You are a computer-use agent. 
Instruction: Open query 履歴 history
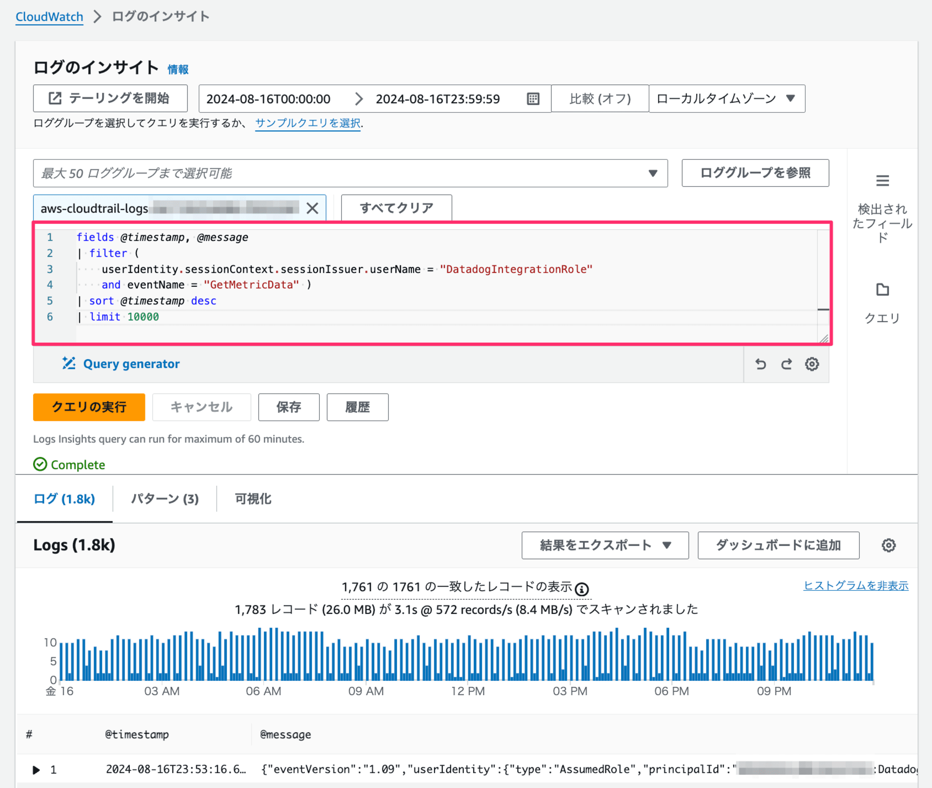357,407
